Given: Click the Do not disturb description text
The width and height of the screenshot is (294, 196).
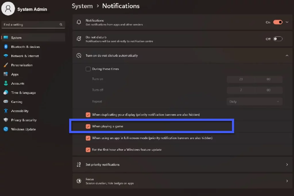Looking at the screenshot, I should pos(119,41).
